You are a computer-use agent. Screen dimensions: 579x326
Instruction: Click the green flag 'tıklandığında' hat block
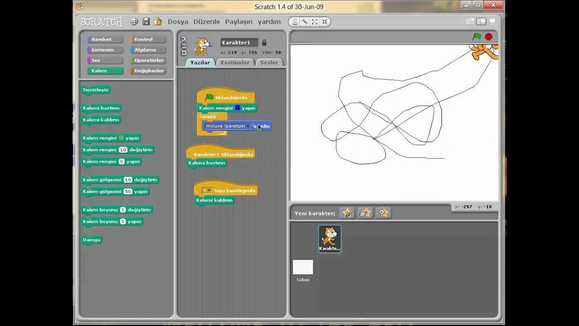pos(226,97)
